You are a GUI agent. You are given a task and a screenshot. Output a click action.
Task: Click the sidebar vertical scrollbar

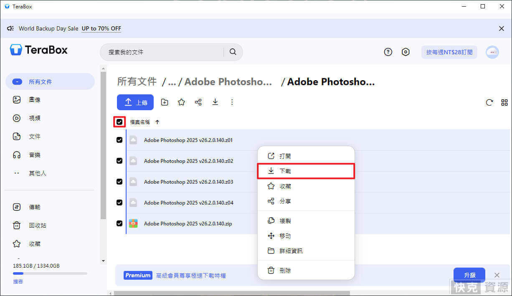click(104, 146)
